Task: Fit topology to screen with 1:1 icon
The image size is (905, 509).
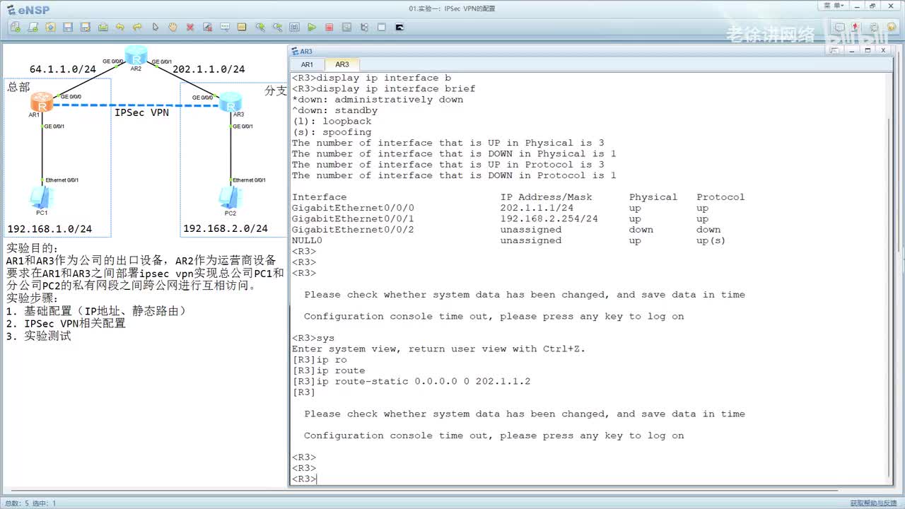Action: click(x=294, y=28)
